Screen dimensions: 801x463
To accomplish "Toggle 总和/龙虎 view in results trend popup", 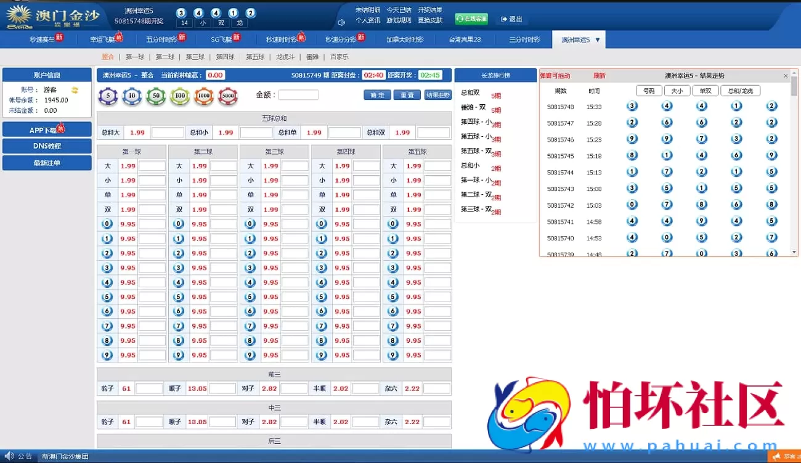I will click(739, 90).
